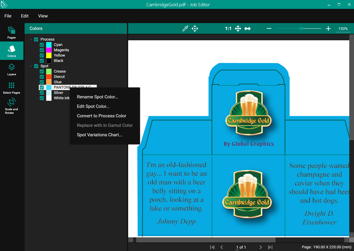Select Rename Spot Color option
Screen dimensions: 354x251
97,97
